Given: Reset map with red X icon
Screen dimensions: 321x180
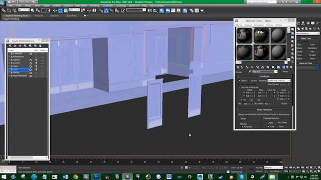Looking at the screenshot, I should [x=252, y=67].
